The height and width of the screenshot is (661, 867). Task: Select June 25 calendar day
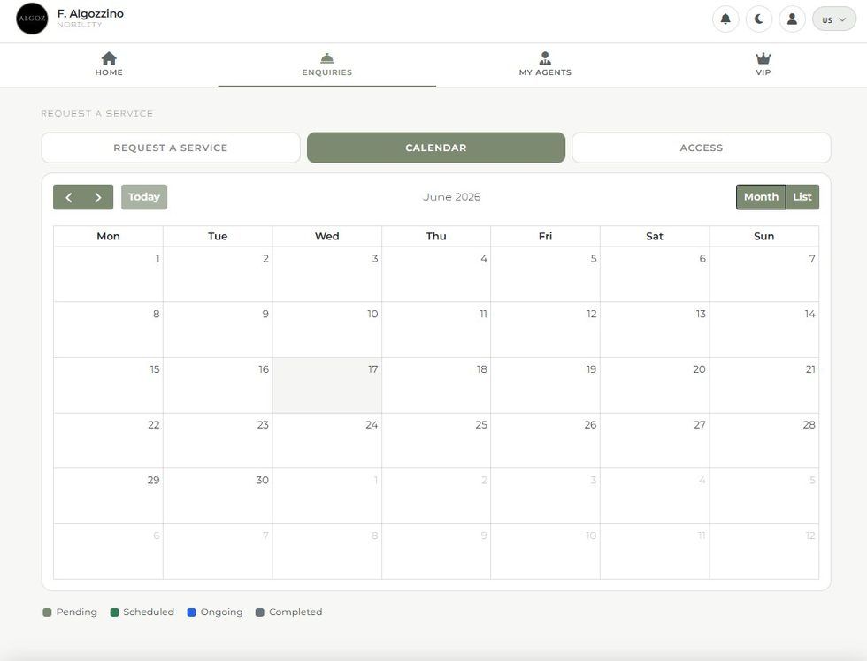click(435, 441)
